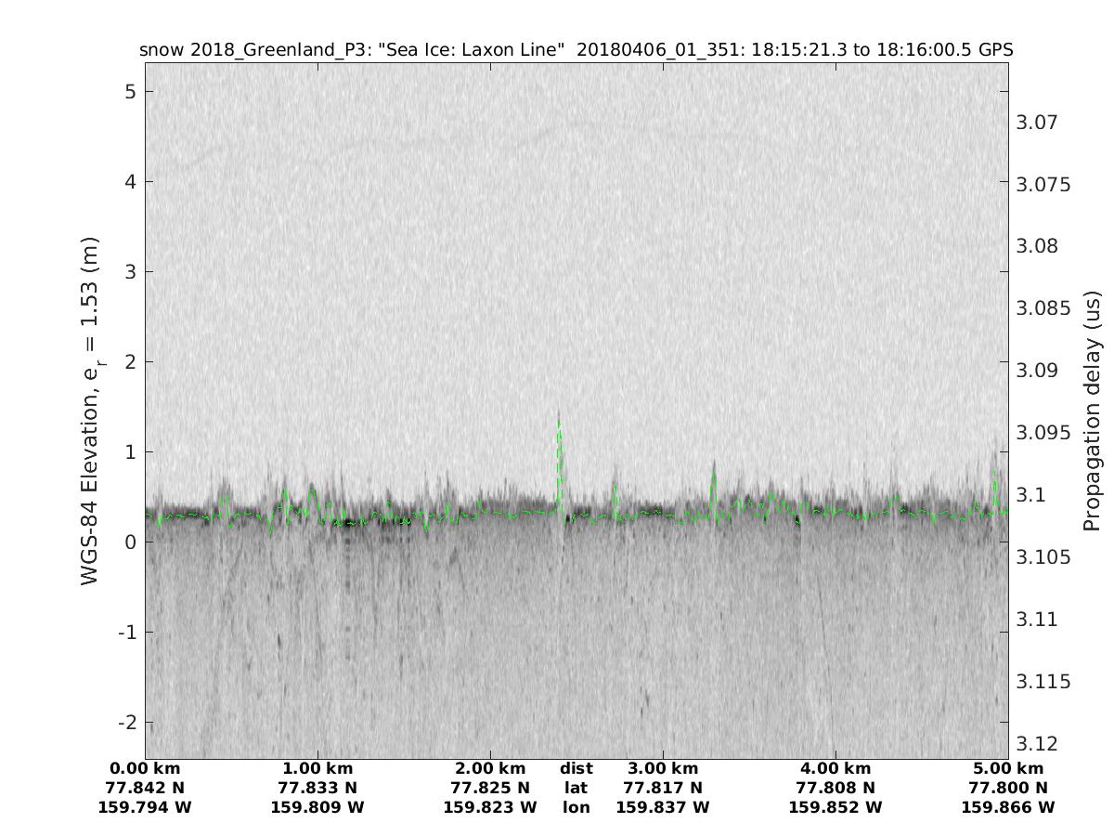Click the elevation tick label -2
This screenshot has width=1114, height=836.
(x=127, y=723)
